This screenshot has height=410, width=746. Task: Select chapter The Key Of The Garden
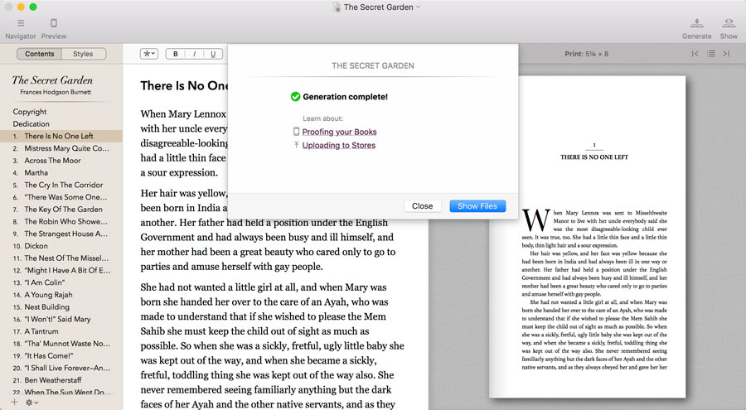pos(61,210)
